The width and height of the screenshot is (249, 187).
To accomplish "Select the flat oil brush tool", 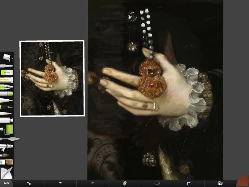I will click(x=6, y=162).
